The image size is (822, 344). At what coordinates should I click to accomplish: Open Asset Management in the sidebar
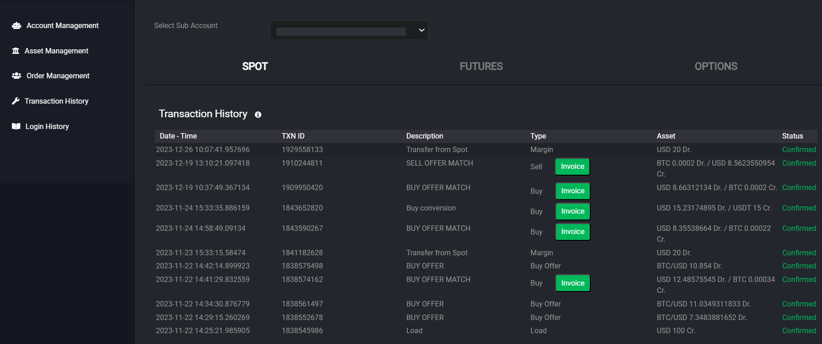[x=57, y=51]
